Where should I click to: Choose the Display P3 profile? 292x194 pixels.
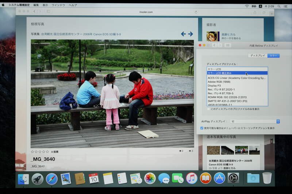214,86
